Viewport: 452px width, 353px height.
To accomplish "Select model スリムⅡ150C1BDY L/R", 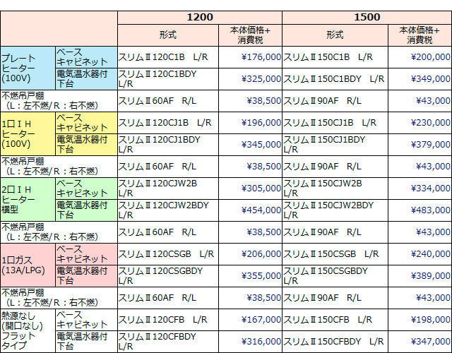I will click(334, 78).
